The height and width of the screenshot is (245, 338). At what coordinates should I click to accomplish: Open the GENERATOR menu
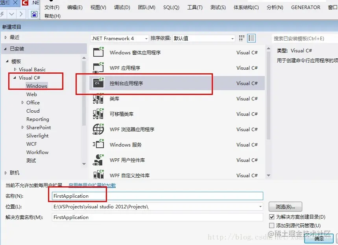coord(306,7)
